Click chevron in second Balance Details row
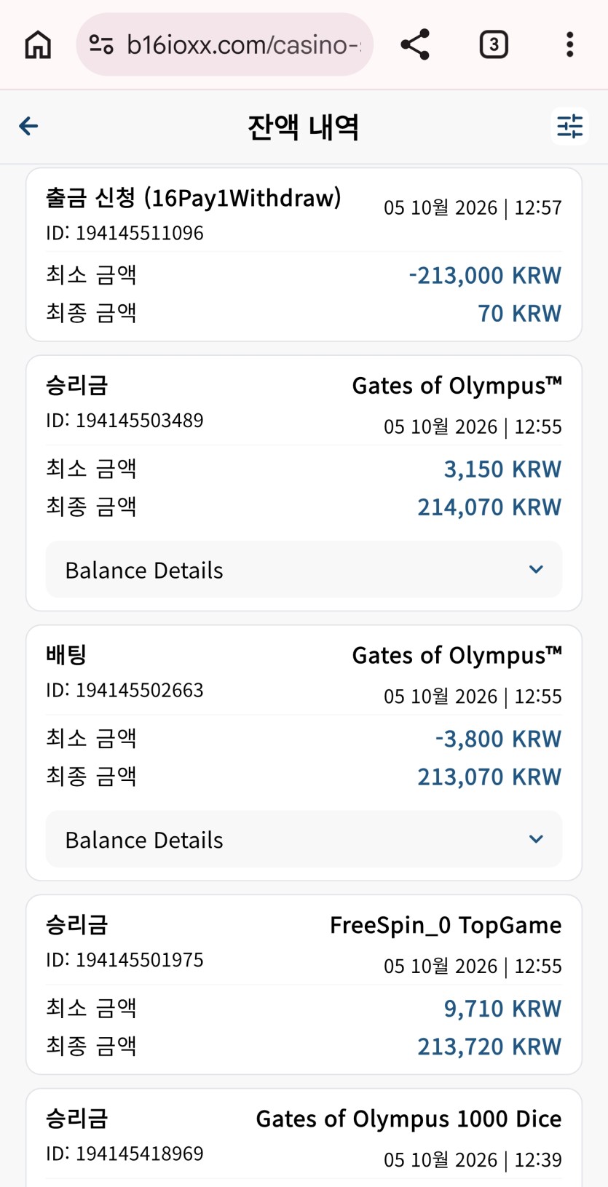This screenshot has height=1187, width=608. tap(536, 839)
